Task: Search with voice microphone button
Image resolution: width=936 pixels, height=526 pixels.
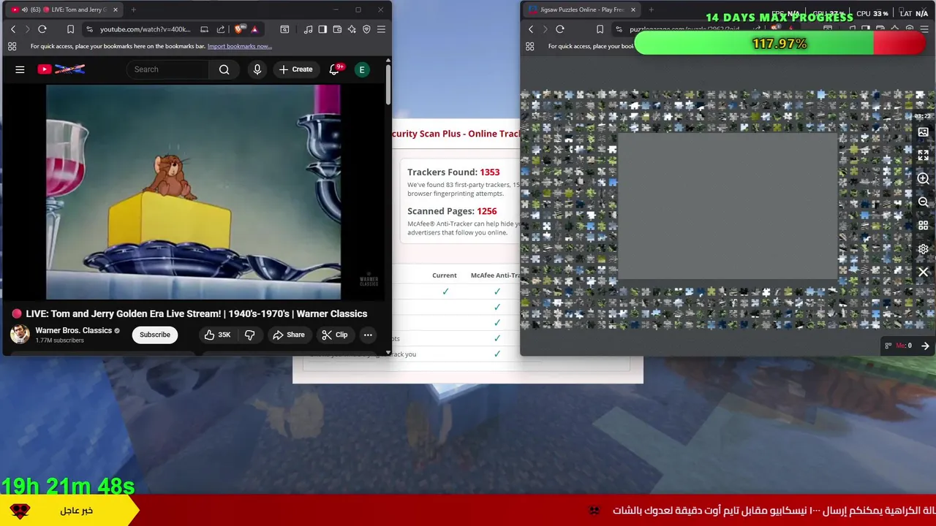Action: 257,69
